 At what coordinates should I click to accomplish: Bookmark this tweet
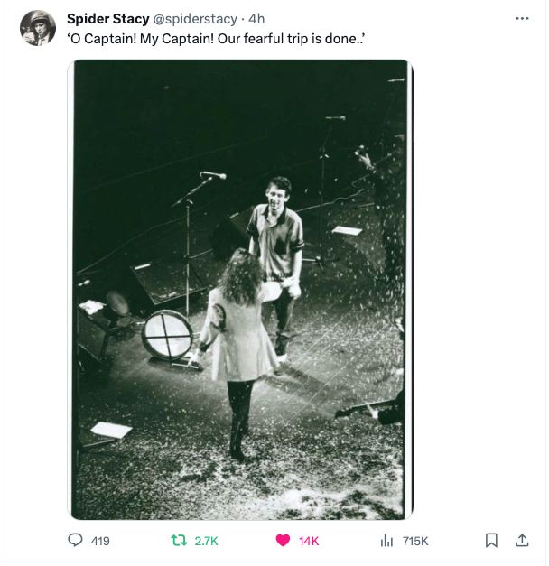coord(491,541)
